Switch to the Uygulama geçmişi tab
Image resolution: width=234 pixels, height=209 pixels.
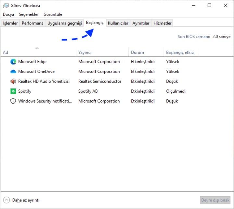pyautogui.click(x=64, y=23)
